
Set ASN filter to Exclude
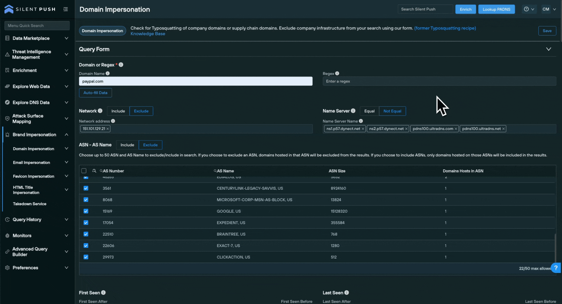[150, 145]
